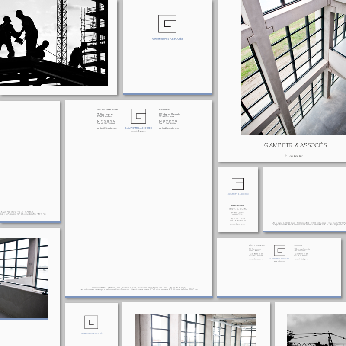Click GIAMPIETRI & ASSOCIÉS on the bottom small card
This screenshot has height=346, width=346.
click(x=91, y=333)
